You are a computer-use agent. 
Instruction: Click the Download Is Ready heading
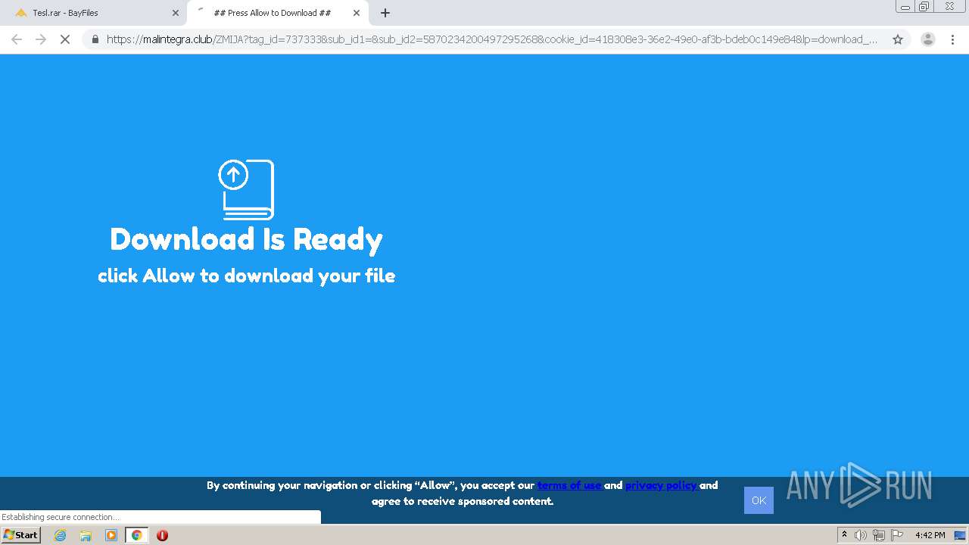[246, 239]
